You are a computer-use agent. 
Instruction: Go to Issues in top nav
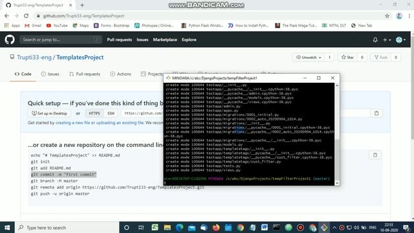point(142,39)
